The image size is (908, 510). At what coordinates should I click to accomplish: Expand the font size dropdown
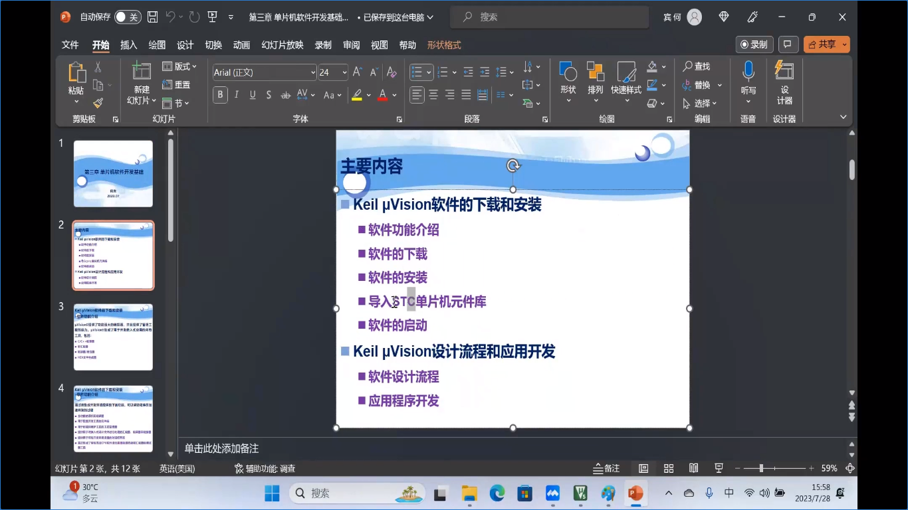click(344, 72)
